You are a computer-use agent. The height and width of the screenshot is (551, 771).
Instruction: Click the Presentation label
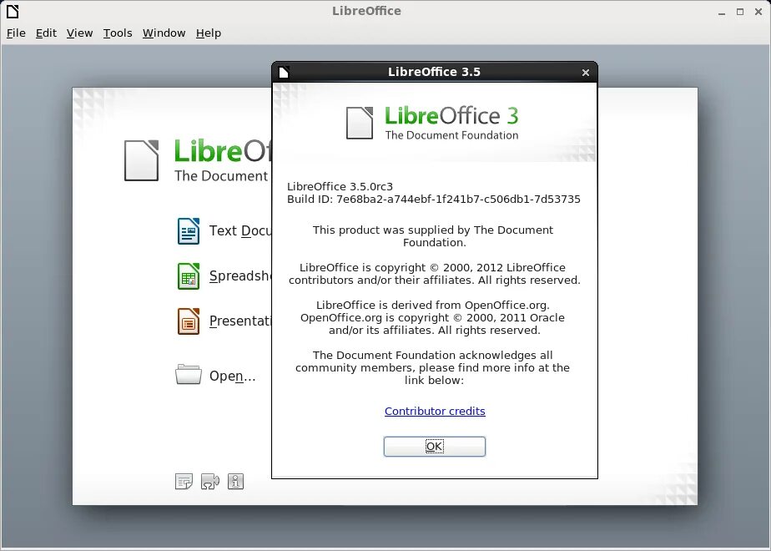click(x=240, y=321)
